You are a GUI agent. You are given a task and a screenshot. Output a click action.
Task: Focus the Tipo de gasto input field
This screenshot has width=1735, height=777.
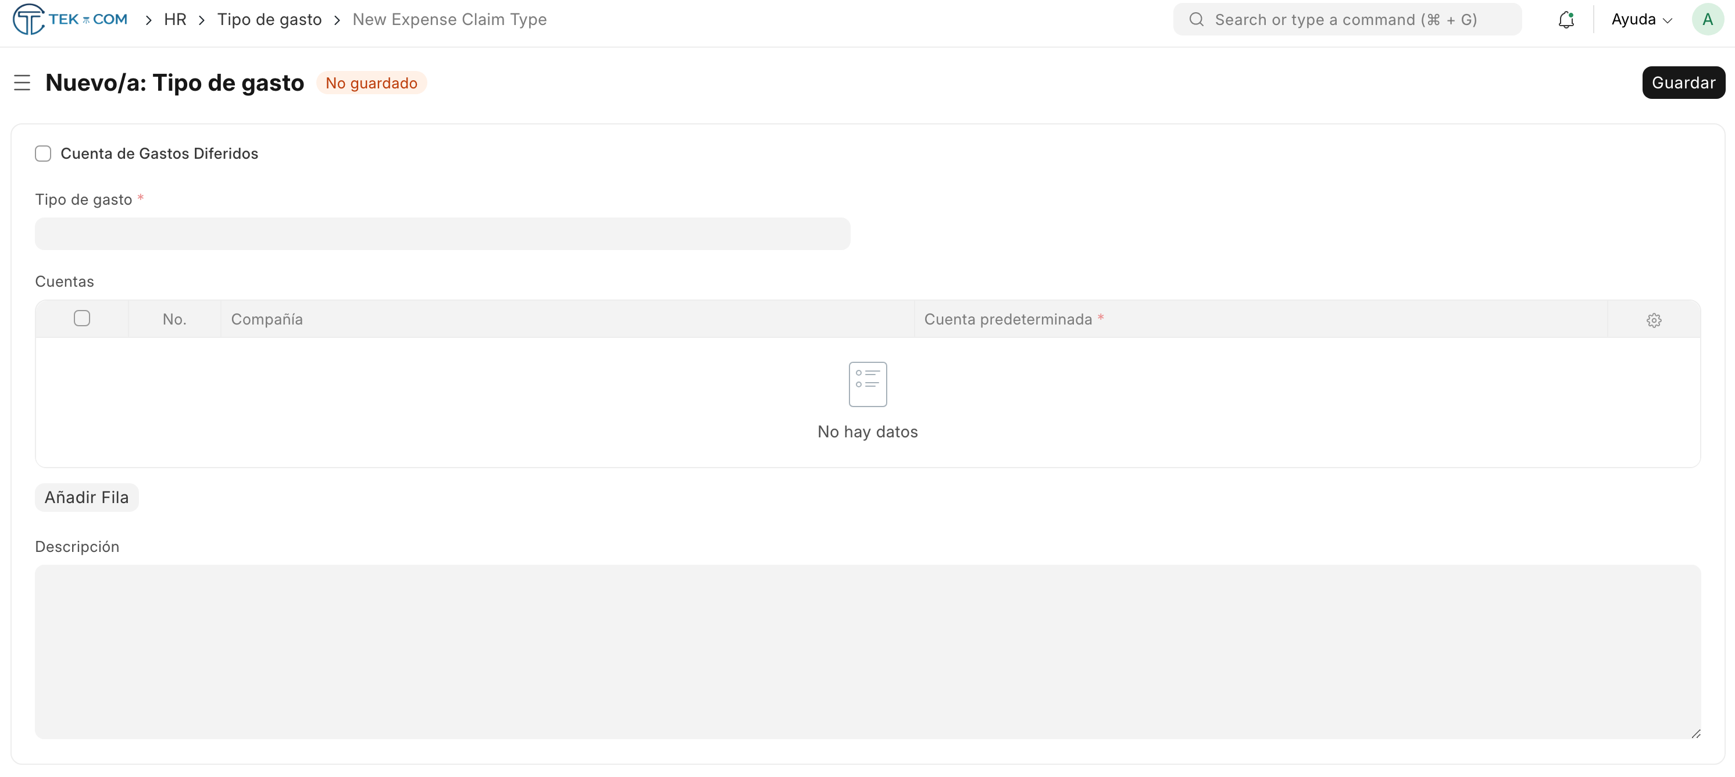point(442,234)
